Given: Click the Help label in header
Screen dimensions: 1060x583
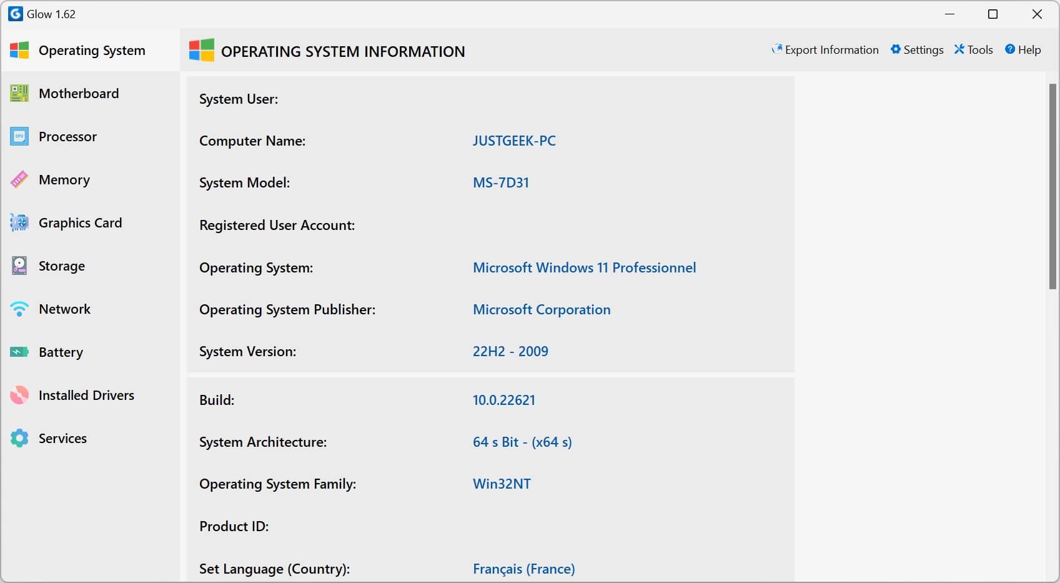Looking at the screenshot, I should click(1029, 50).
